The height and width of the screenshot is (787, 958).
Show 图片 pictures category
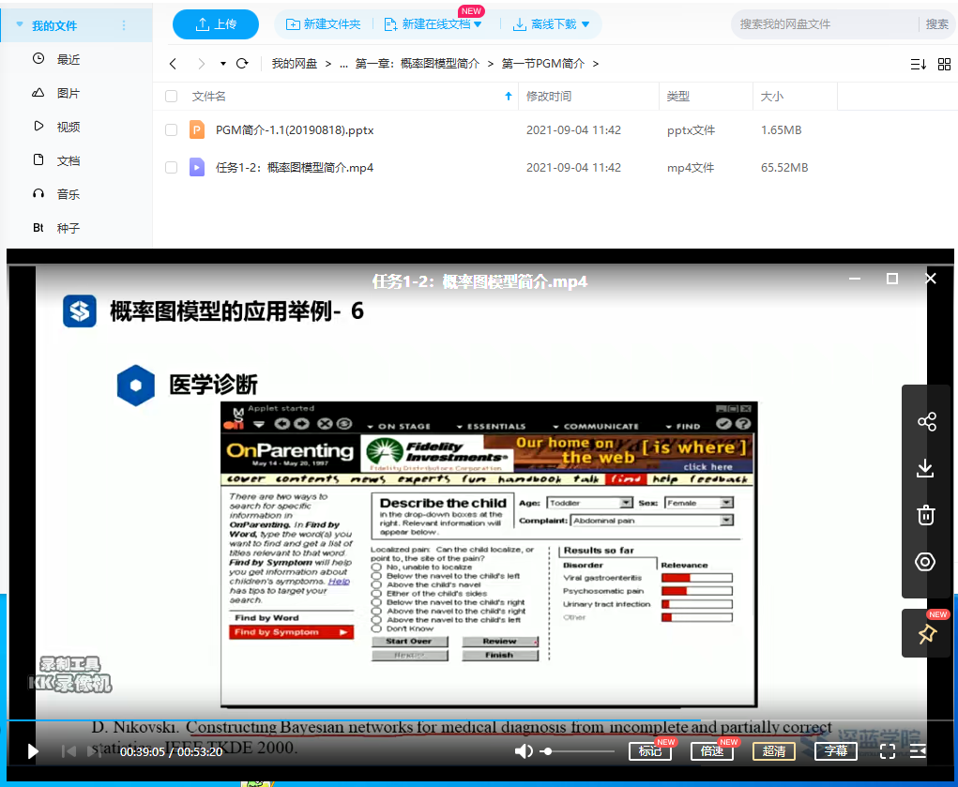click(x=68, y=93)
